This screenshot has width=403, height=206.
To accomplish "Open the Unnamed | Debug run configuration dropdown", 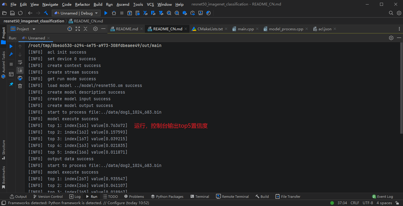I will tap(76, 13).
